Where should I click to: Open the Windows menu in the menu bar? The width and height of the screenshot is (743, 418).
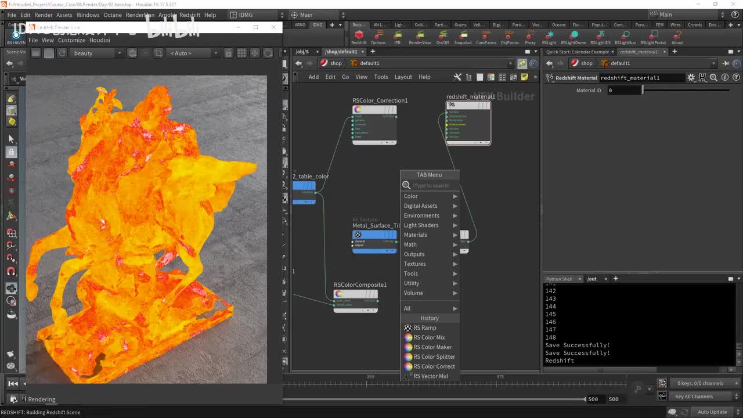click(88, 15)
